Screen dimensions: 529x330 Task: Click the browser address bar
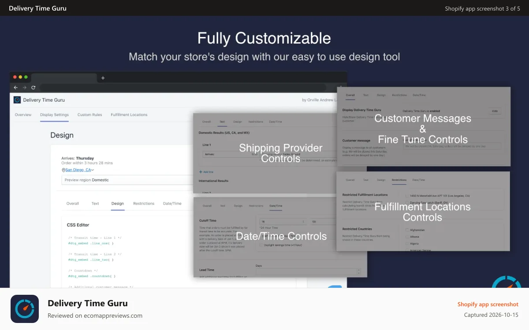[183, 88]
